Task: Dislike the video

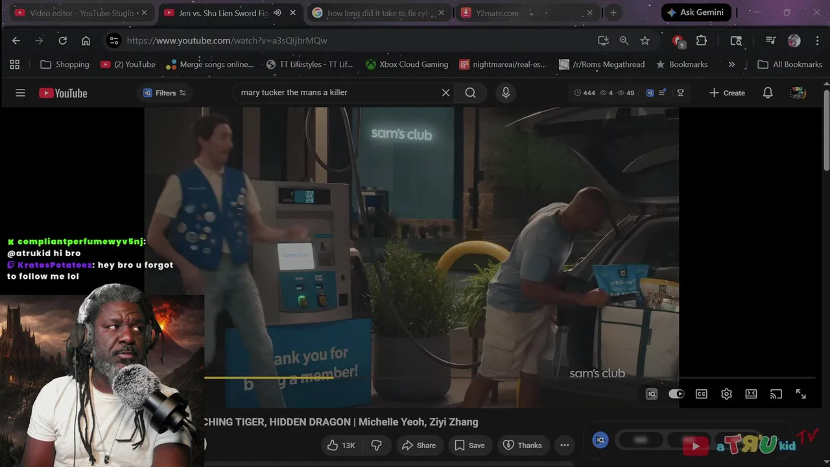Action: (x=376, y=445)
